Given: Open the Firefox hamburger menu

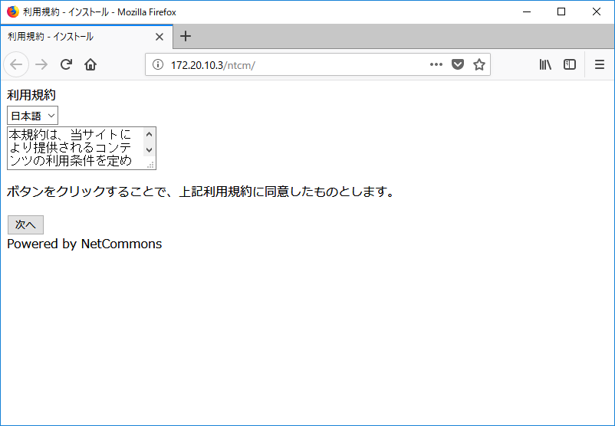Looking at the screenshot, I should [x=600, y=64].
